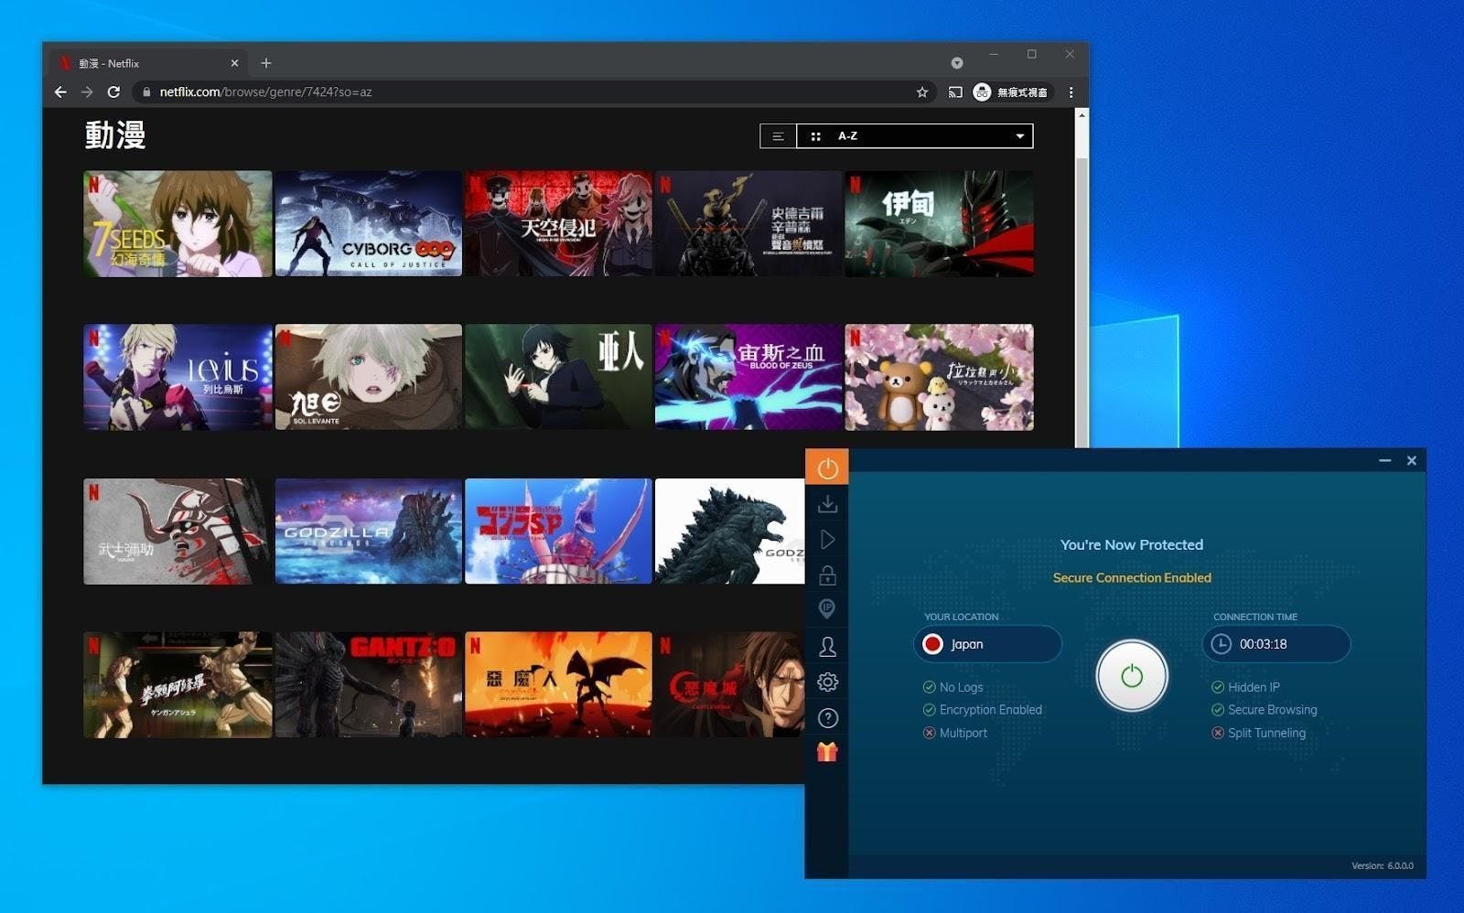Click the 動漫 genre heading

click(115, 135)
